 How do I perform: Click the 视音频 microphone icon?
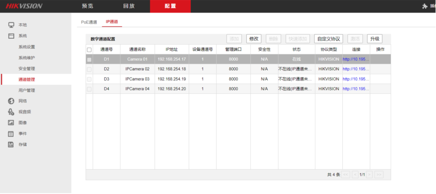11,112
